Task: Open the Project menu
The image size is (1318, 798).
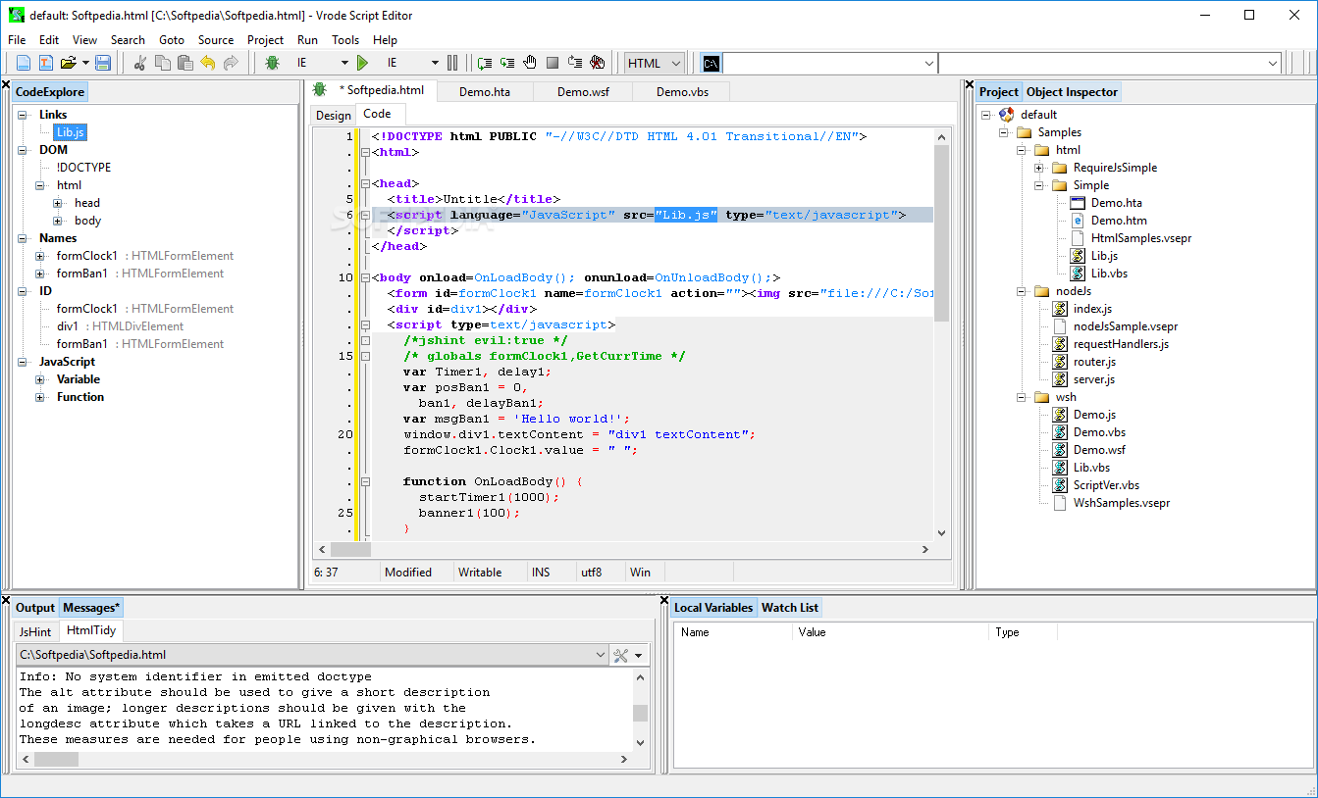Action: pyautogui.click(x=265, y=40)
